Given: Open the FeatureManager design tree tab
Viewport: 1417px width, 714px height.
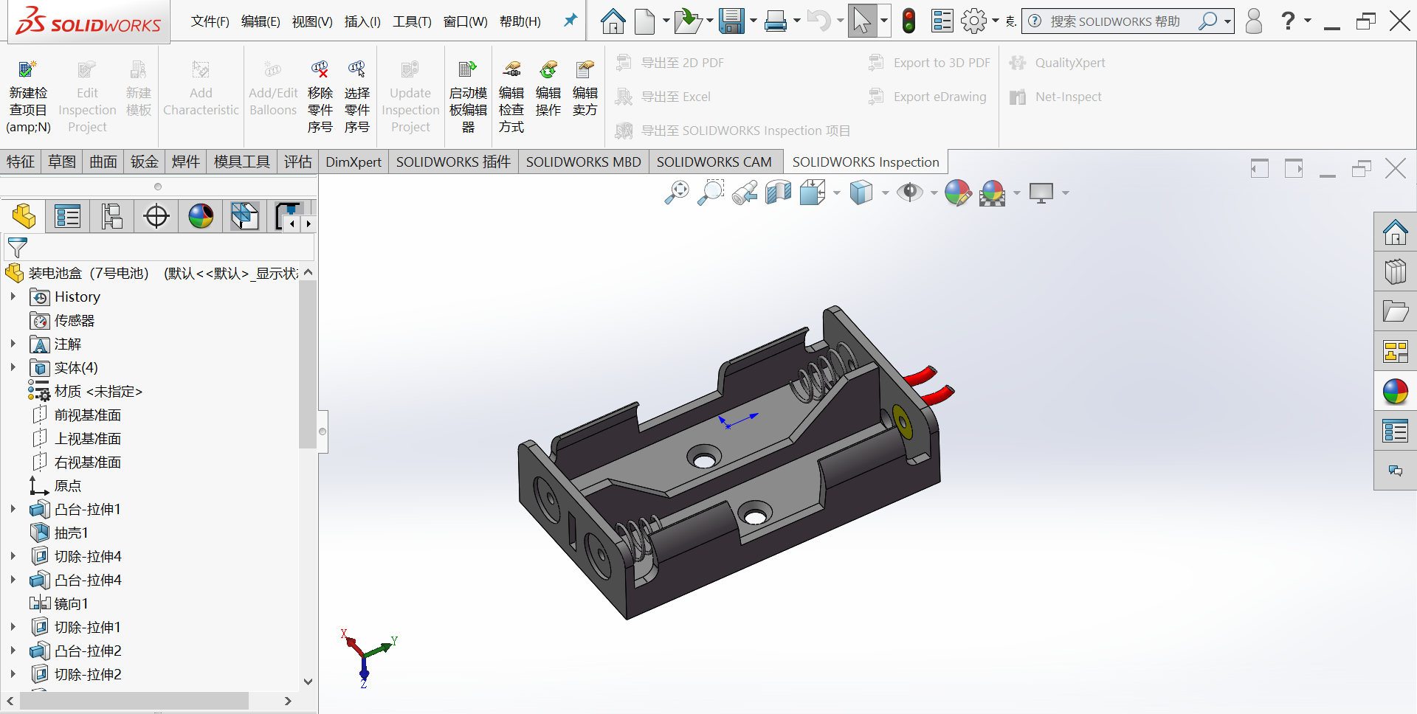Looking at the screenshot, I should (24, 217).
